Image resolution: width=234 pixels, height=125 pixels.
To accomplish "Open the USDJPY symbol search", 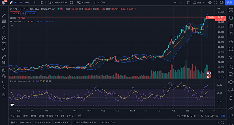I will pos(16,2).
